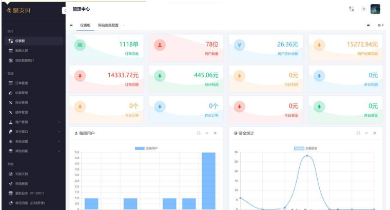Viewport: 390px width, 210px height.
Task: Open the theme color grid icon in header
Action: (x=352, y=9)
